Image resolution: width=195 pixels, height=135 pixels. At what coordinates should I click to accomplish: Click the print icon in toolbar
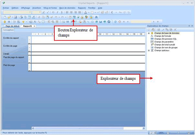(x=21, y=17)
